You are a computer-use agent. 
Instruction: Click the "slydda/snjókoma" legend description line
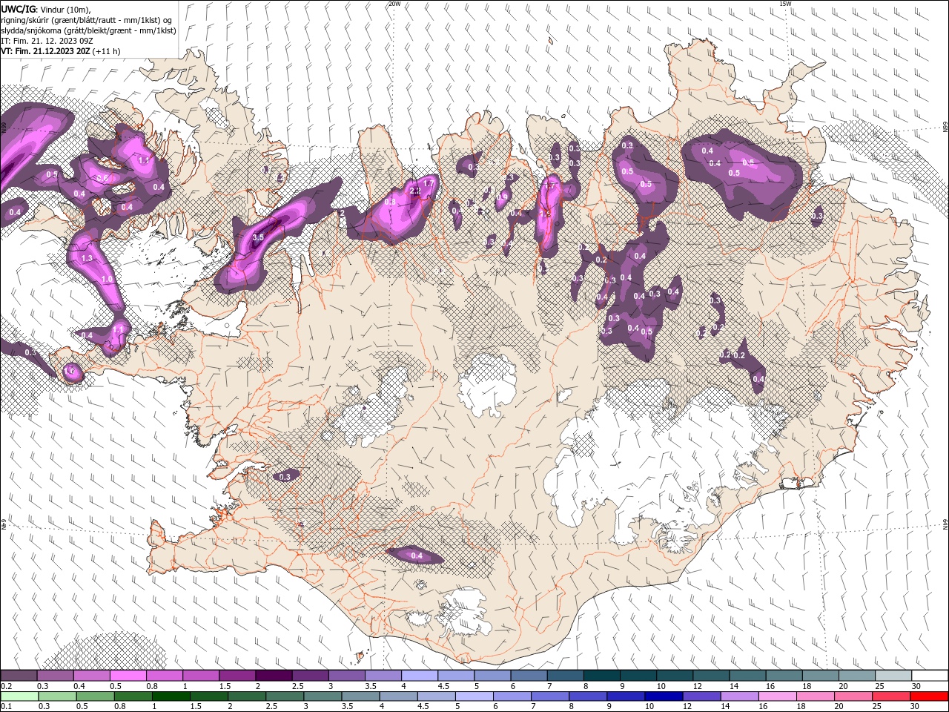(88, 30)
